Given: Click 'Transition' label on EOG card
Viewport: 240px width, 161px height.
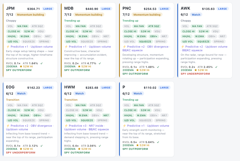Looking at the screenshot, I should 13,100.
